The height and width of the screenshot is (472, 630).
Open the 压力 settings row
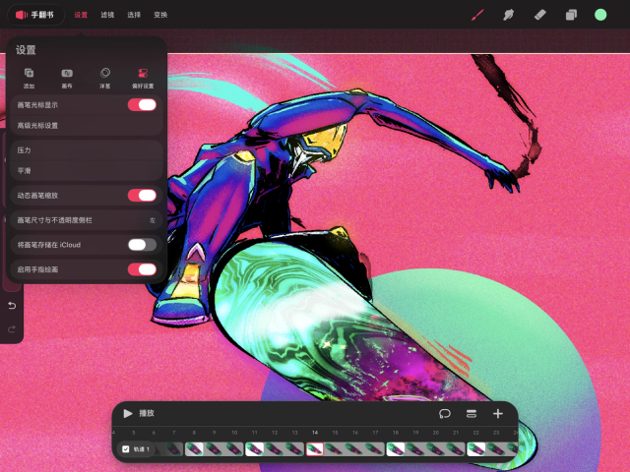pyautogui.click(x=87, y=150)
